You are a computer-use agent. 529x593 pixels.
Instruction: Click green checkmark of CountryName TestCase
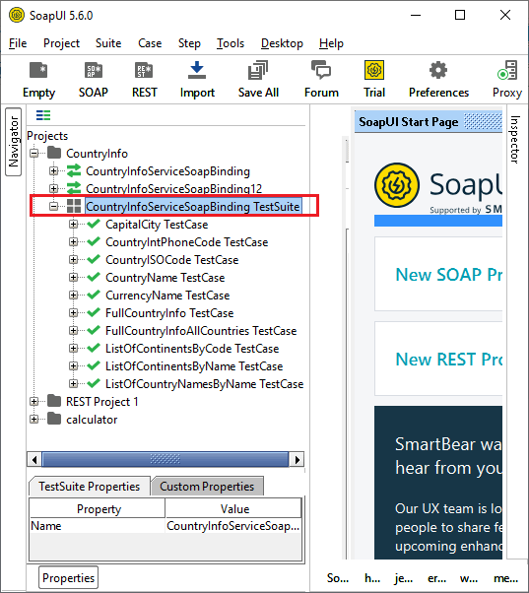(x=94, y=277)
